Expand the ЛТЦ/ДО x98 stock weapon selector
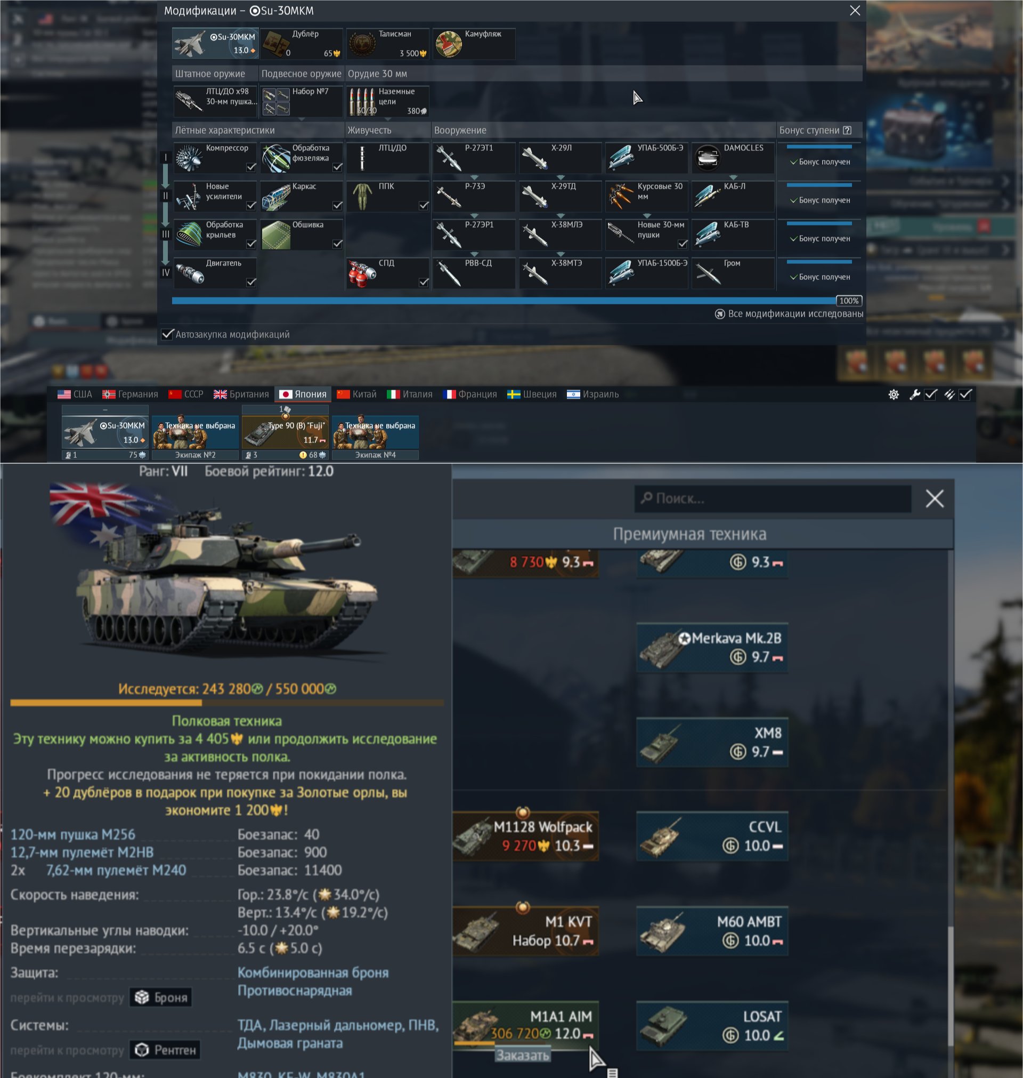The image size is (1023, 1078). click(x=215, y=101)
